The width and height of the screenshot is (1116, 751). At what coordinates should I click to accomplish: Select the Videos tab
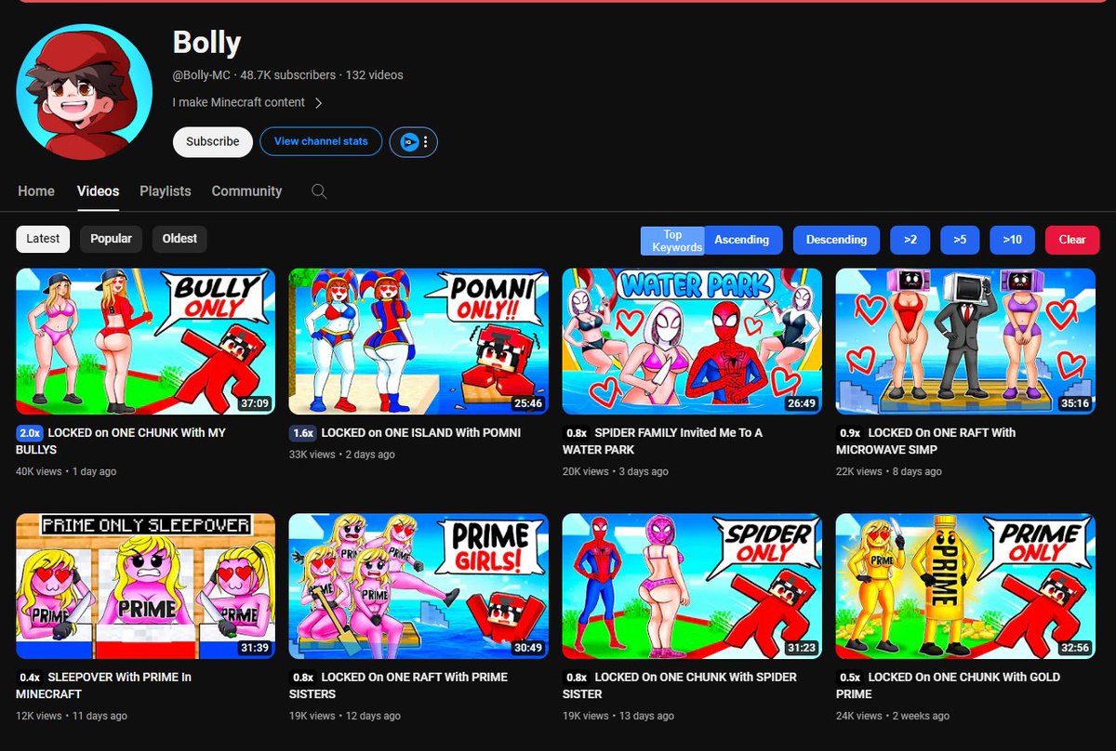tap(98, 191)
